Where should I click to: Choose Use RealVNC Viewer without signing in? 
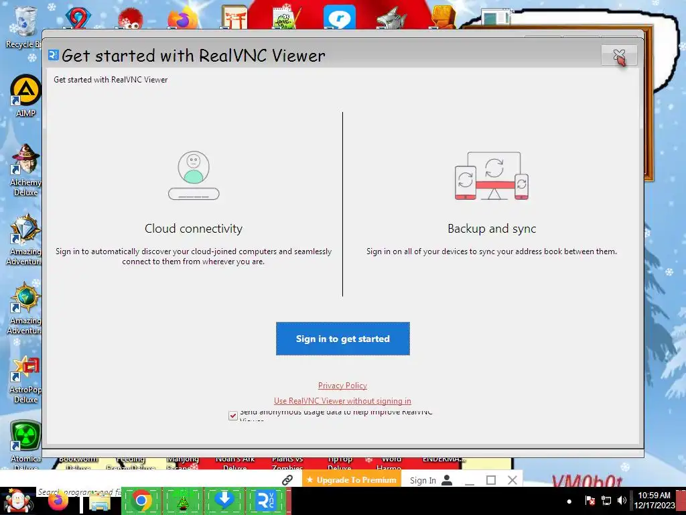[x=342, y=401]
